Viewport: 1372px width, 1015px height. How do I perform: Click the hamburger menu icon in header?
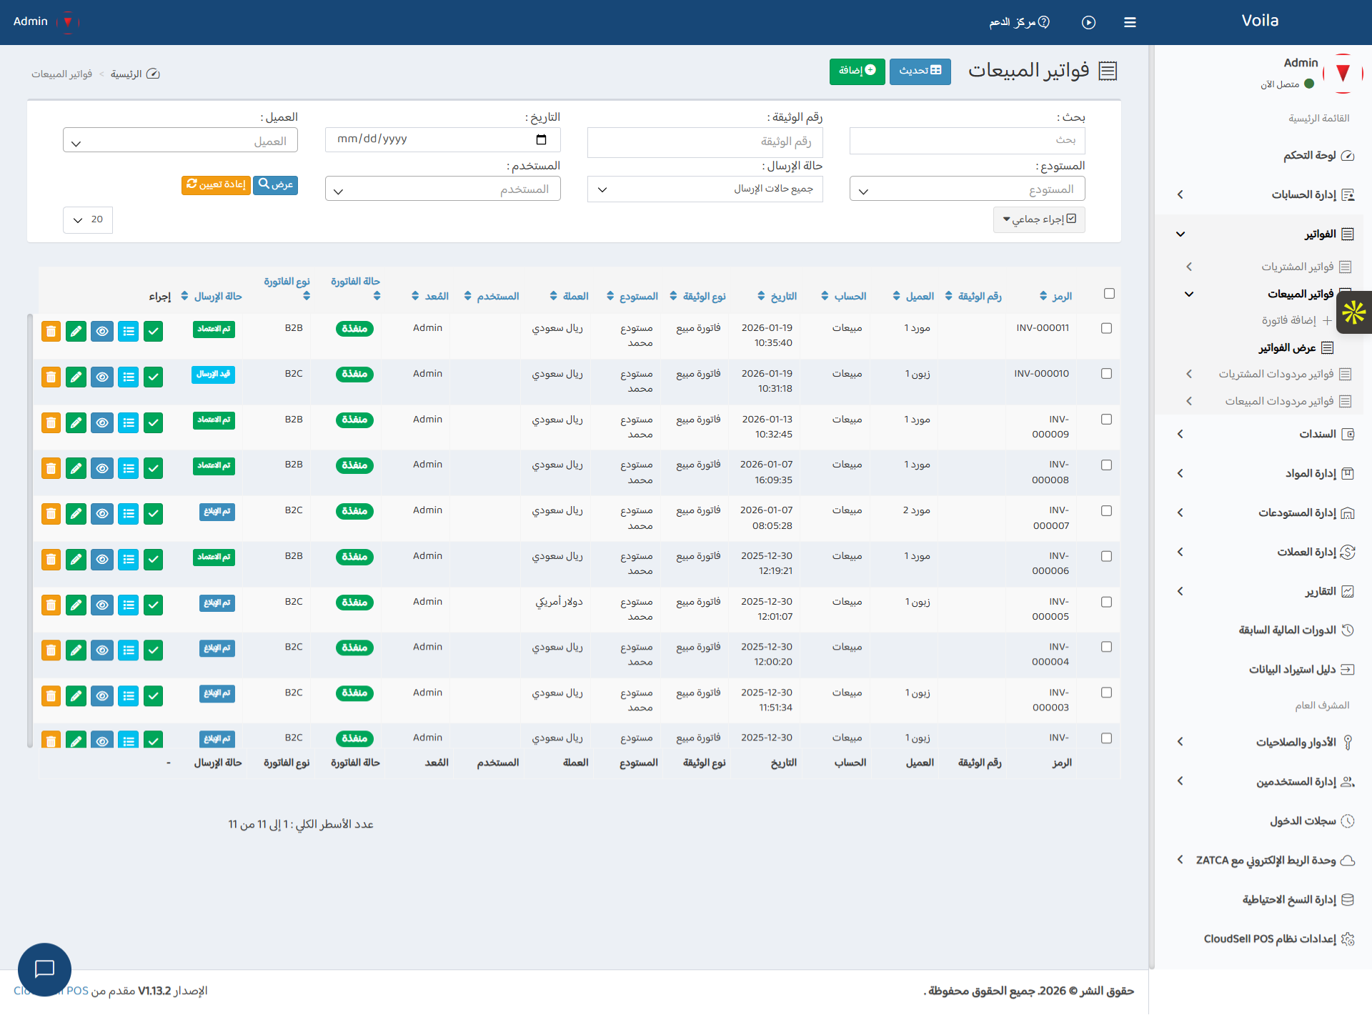[1130, 22]
